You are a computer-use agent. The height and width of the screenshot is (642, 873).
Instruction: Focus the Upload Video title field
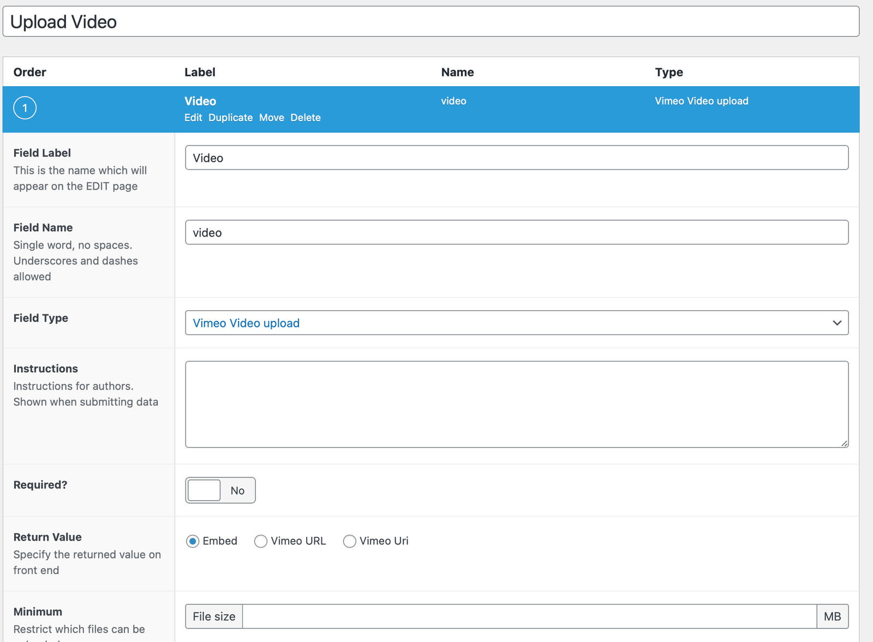431,22
